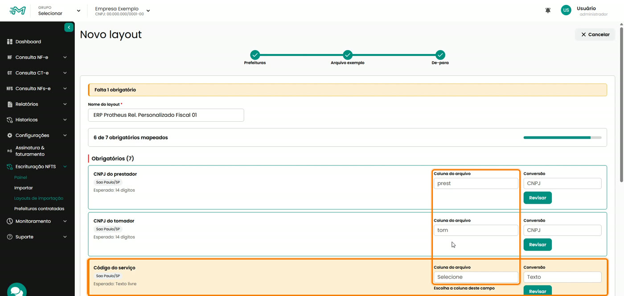Open the notifications bell
This screenshot has width=624, height=296.
548,10
